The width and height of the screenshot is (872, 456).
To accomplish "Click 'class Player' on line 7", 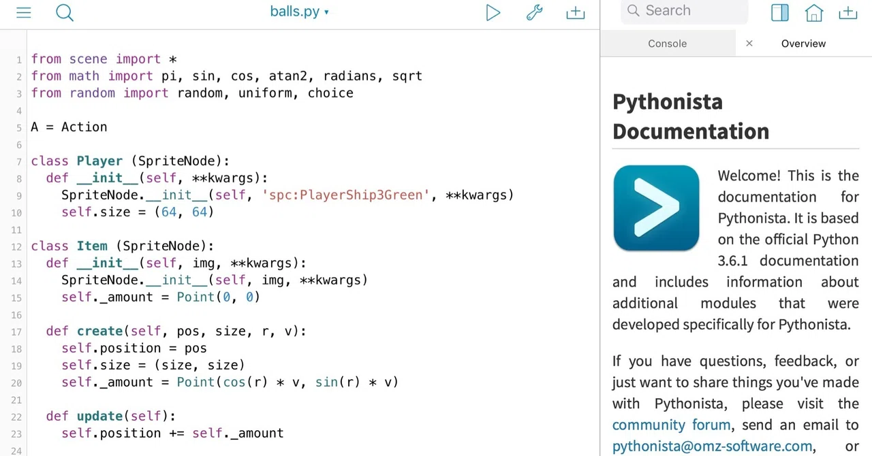I will tap(77, 161).
